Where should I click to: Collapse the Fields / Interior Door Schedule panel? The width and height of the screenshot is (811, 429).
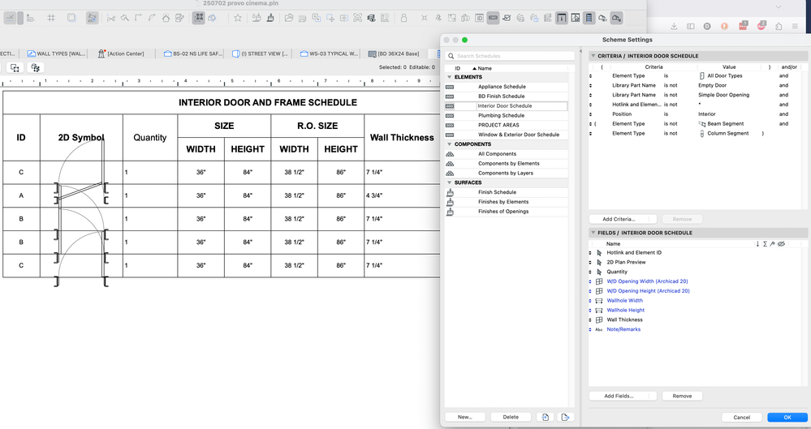point(593,233)
